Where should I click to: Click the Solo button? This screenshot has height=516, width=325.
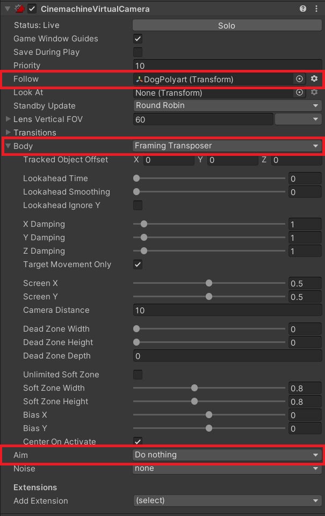tap(227, 25)
